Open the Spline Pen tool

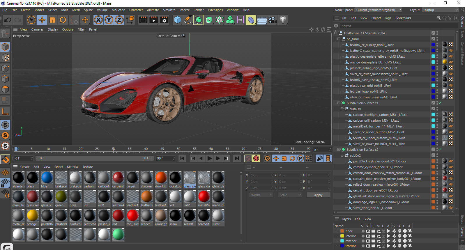coord(188,20)
